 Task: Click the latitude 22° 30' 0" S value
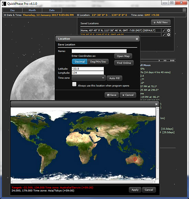[100, 15]
